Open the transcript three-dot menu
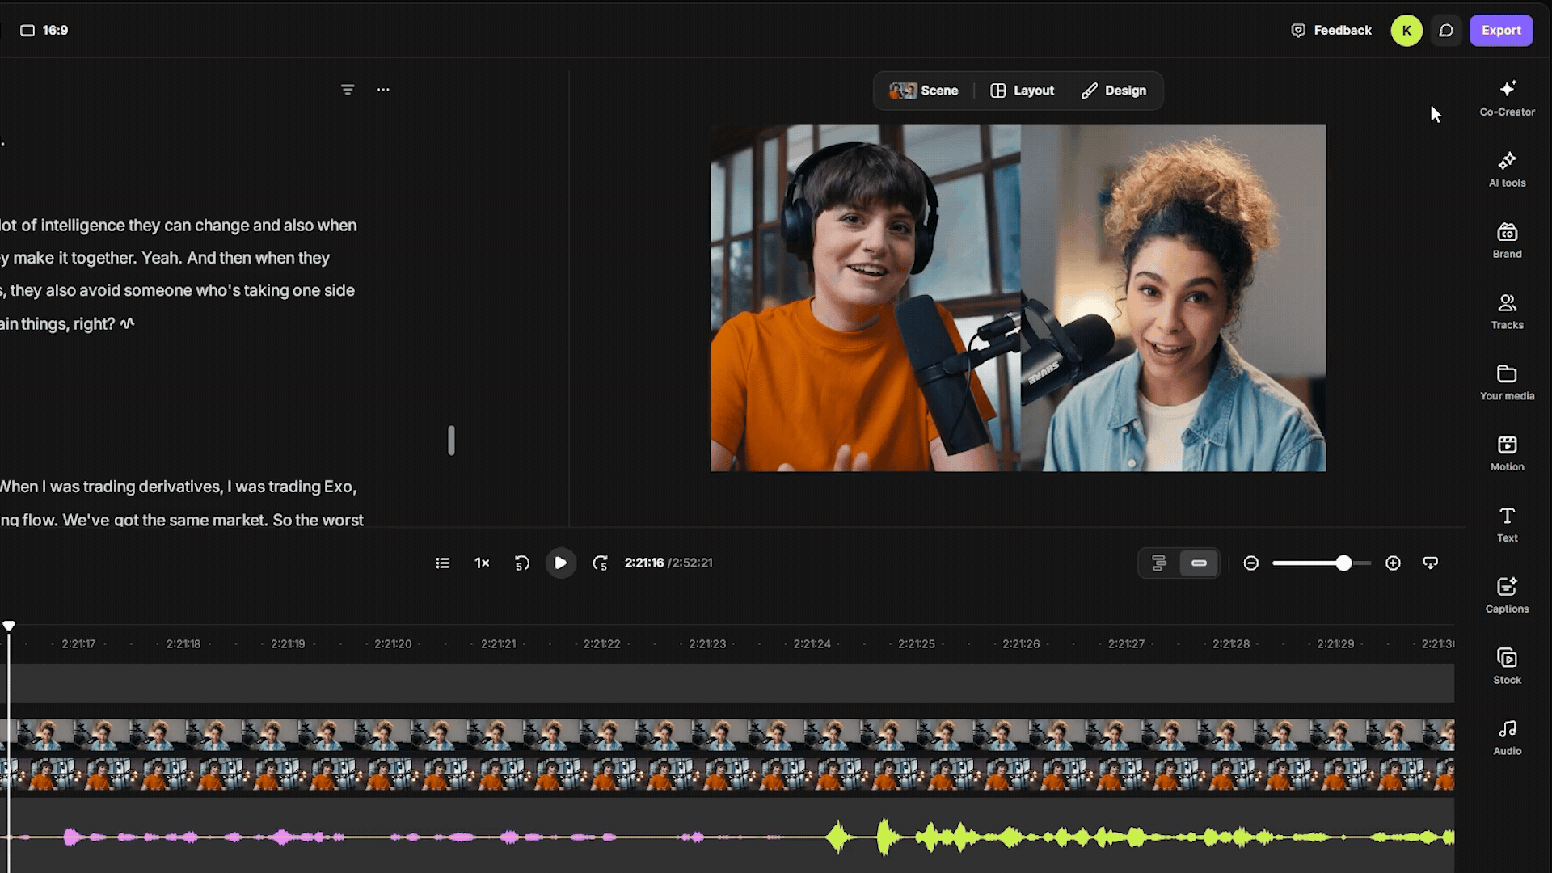 click(x=383, y=90)
